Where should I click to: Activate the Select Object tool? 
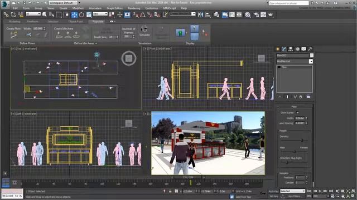[x=44, y=15]
